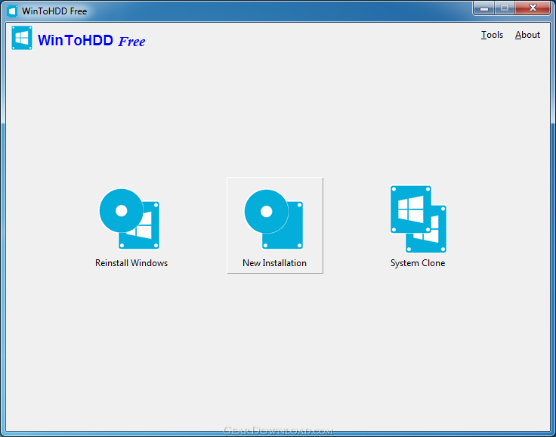Viewport: 556px width, 437px height.
Task: Close the WinToHDD Free window
Action: point(533,8)
